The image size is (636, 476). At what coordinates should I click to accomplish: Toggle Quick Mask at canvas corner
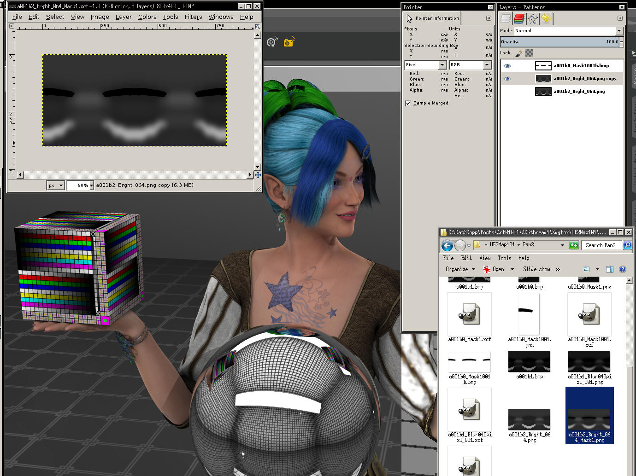click(x=12, y=175)
